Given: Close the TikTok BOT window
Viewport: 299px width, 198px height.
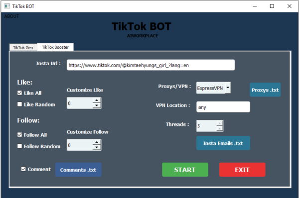Looking at the screenshot, I should coord(289,6).
